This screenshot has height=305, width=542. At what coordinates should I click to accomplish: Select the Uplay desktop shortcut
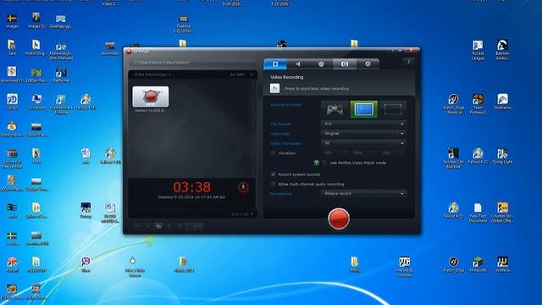click(12, 102)
